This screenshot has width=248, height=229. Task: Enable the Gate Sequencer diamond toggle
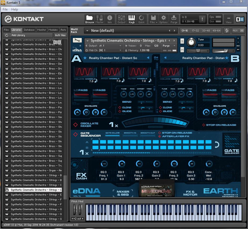click(75, 134)
